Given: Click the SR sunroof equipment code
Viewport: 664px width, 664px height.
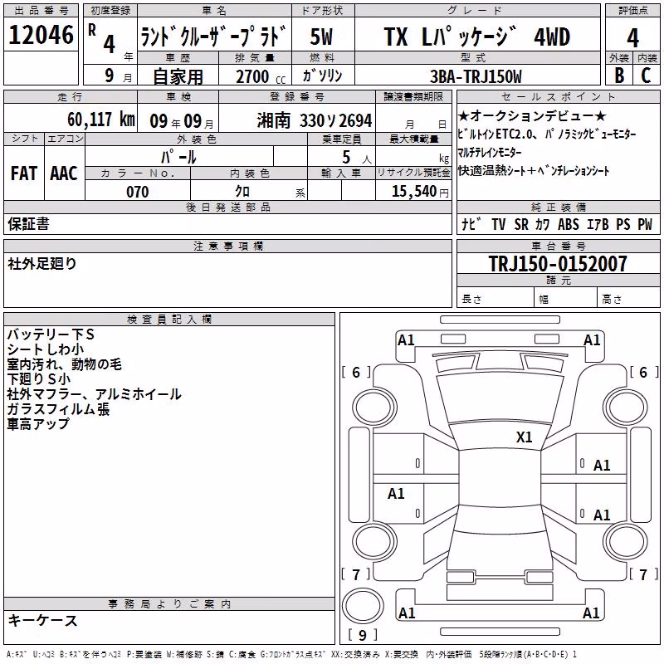Looking at the screenshot, I should click(x=521, y=224).
